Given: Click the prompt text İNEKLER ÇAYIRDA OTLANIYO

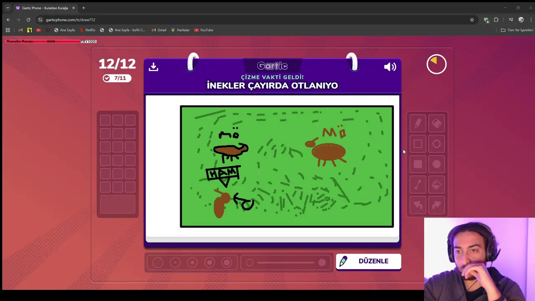Looking at the screenshot, I should coord(272,86).
